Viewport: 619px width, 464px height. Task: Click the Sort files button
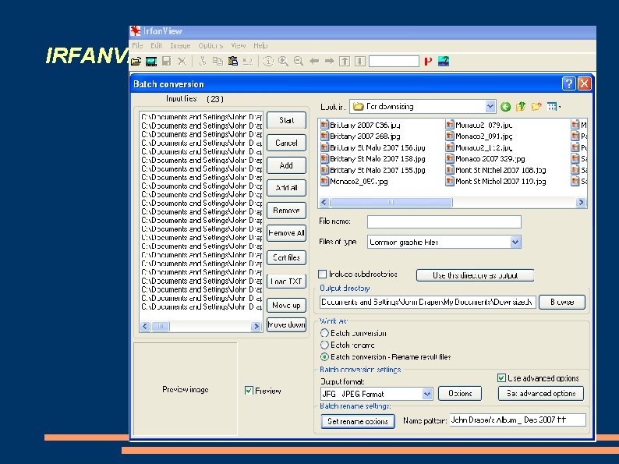pos(287,257)
